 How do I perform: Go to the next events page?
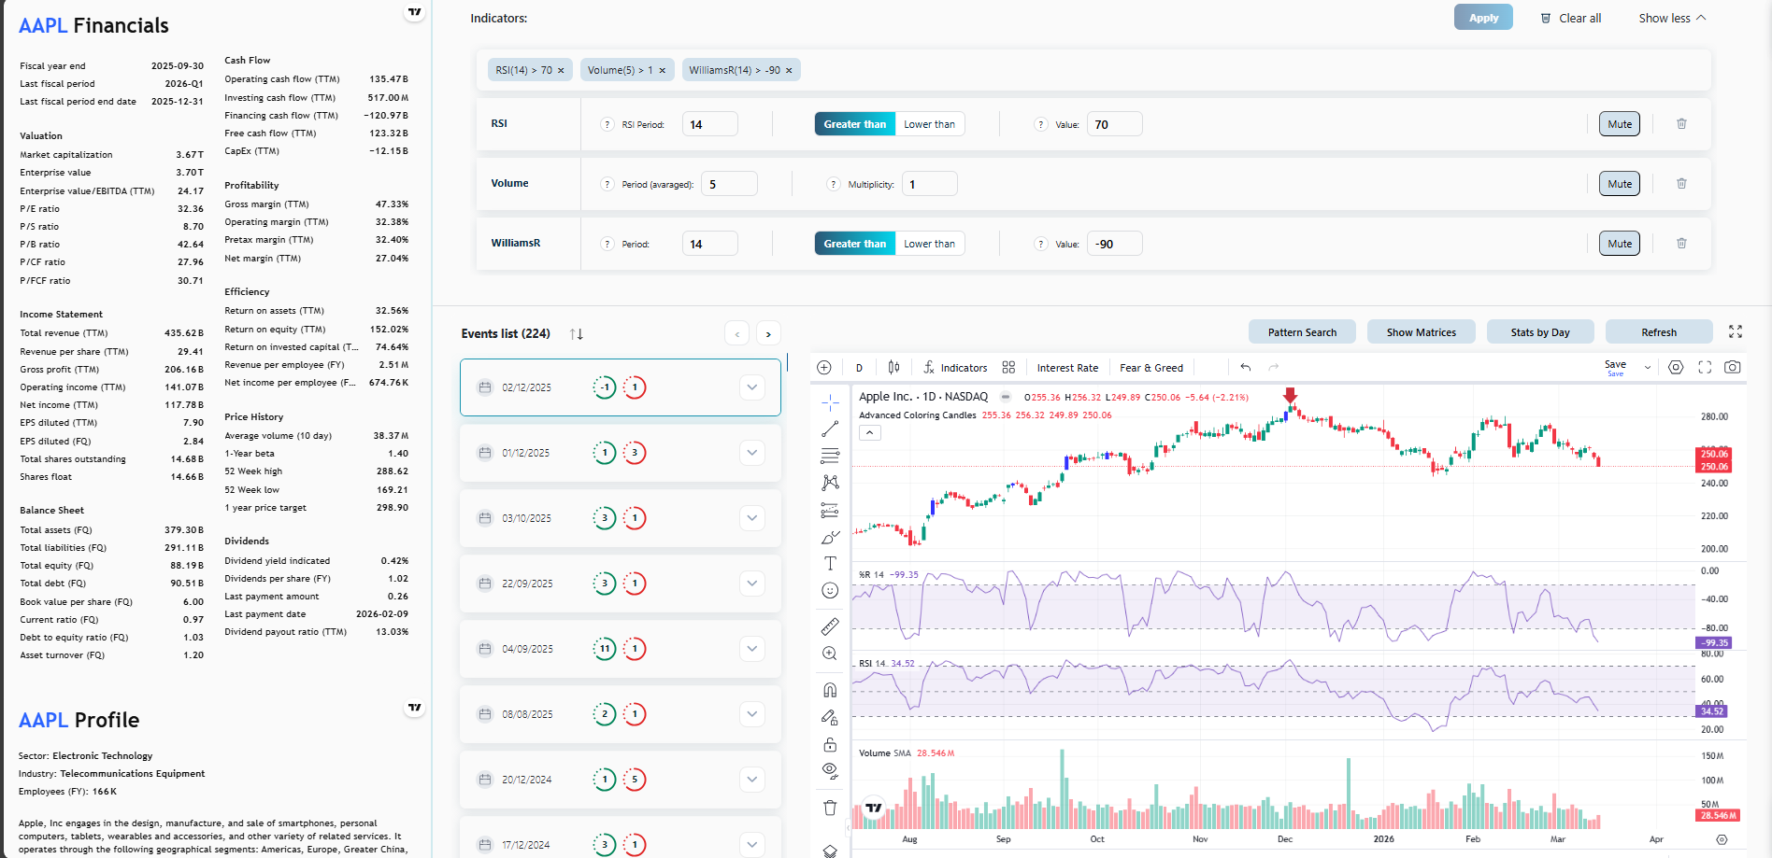768,333
